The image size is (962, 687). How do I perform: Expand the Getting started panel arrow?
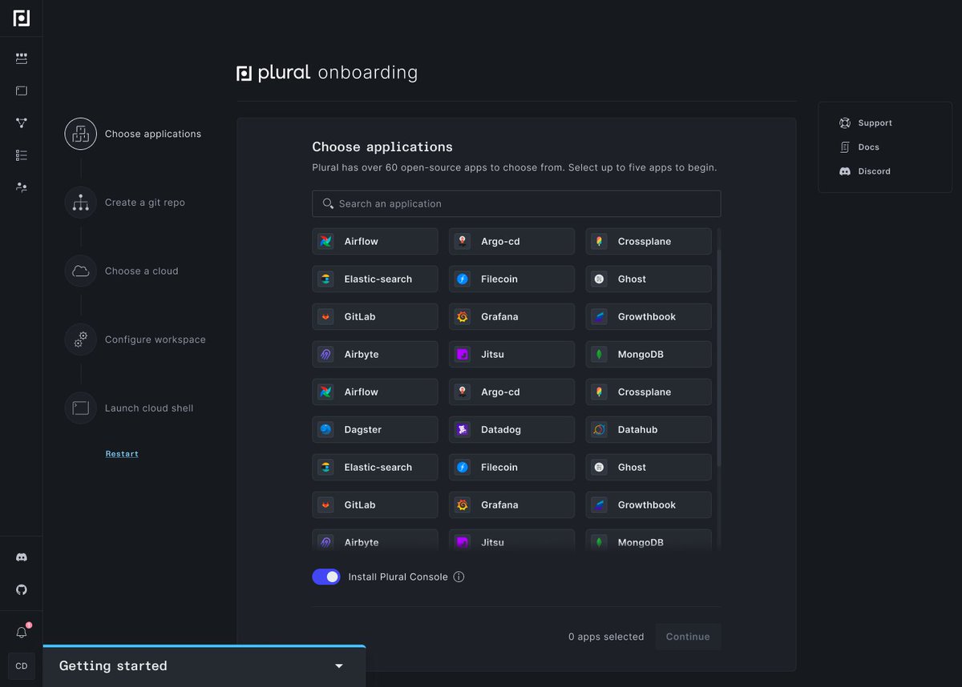pos(339,666)
